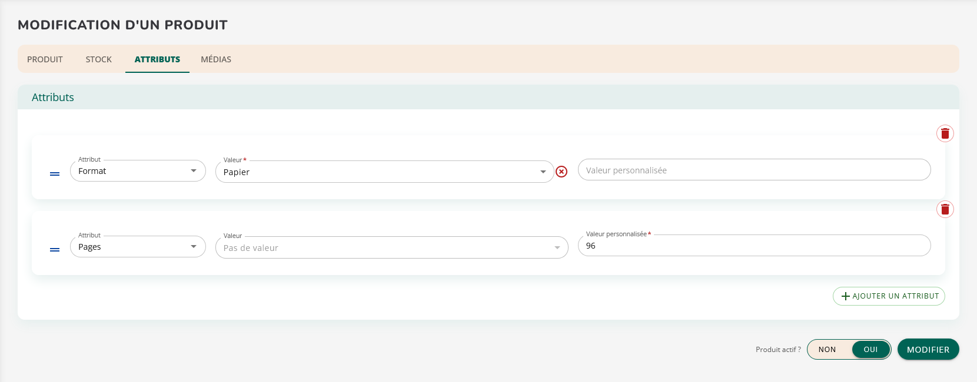Delete the Format attribute row via trash icon
The width and height of the screenshot is (977, 382).
click(945, 133)
